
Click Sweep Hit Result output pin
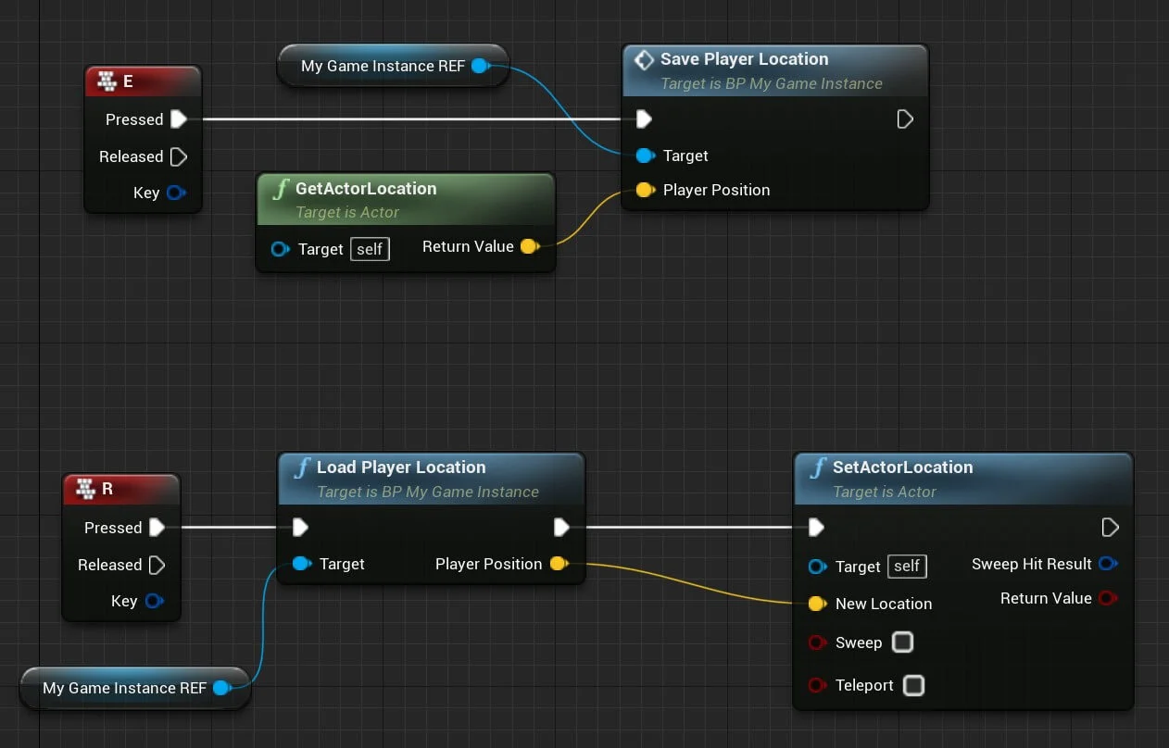point(1107,564)
